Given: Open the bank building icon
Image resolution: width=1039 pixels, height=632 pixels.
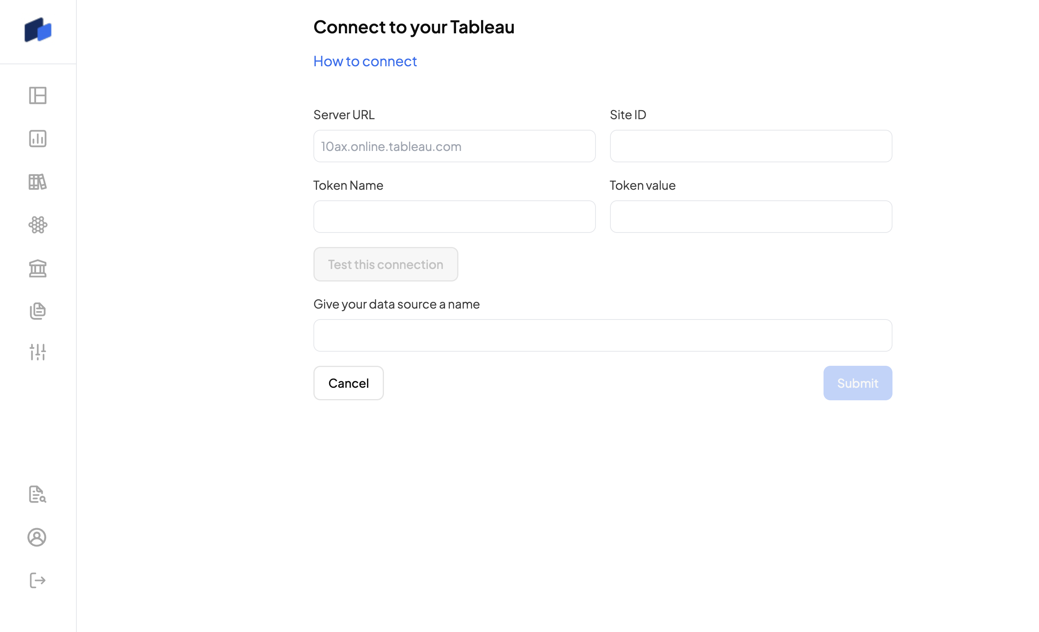Looking at the screenshot, I should (x=38, y=268).
